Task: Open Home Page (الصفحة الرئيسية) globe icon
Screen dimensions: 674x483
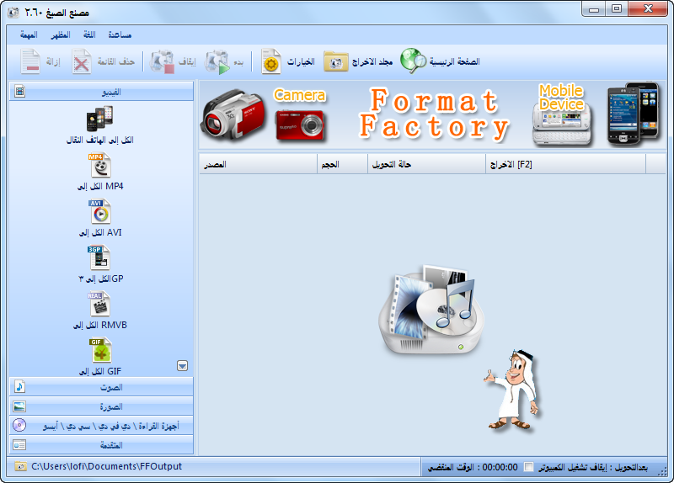Action: [413, 61]
